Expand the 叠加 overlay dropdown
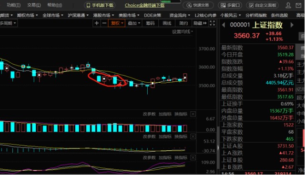Image resolution: width=305 pixels, height=175 pixels. coord(134,23)
